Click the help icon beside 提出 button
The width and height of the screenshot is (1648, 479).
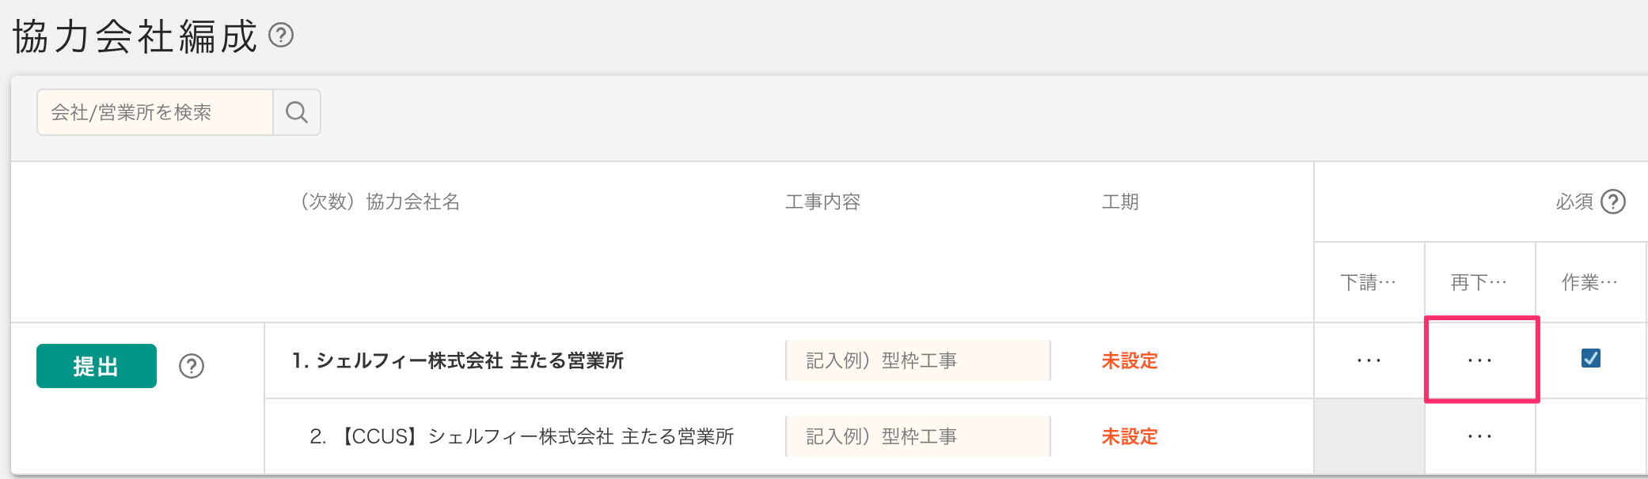coord(192,366)
